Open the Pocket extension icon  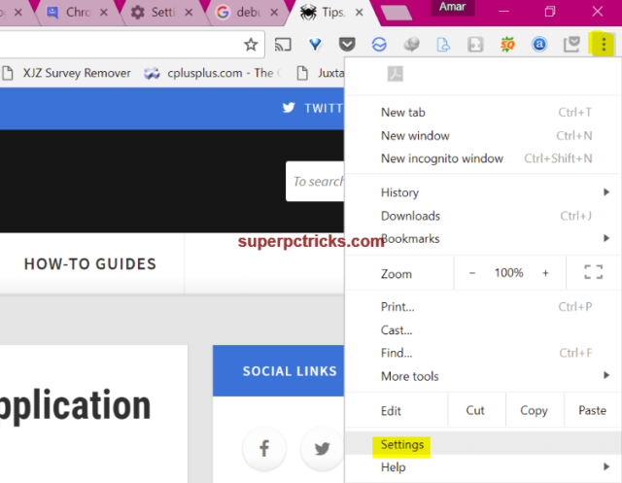[x=347, y=45]
